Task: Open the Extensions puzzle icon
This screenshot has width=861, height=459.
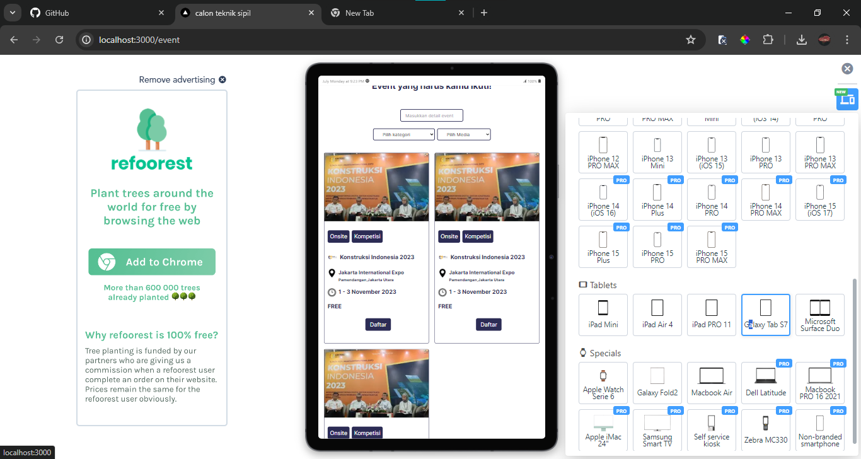Action: (768, 40)
